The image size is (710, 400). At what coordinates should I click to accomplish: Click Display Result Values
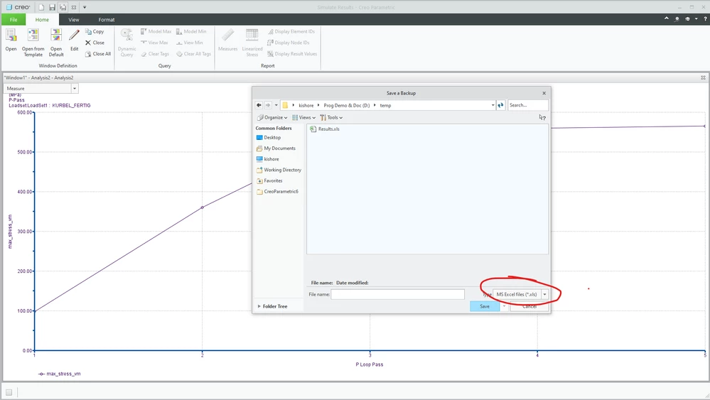point(292,54)
